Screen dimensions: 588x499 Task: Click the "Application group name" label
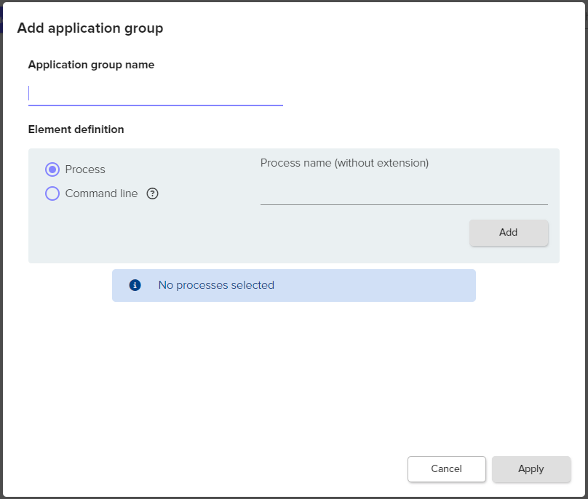pos(91,65)
